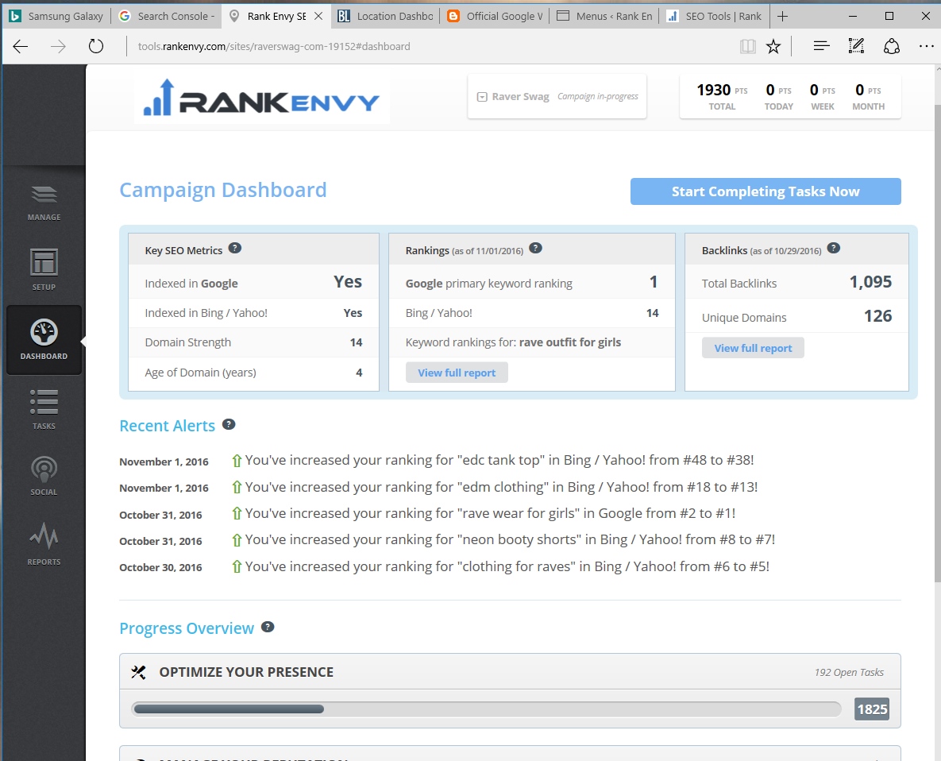Switch to the Samsung Galaxy tab
This screenshot has width=941, height=761.
click(56, 16)
